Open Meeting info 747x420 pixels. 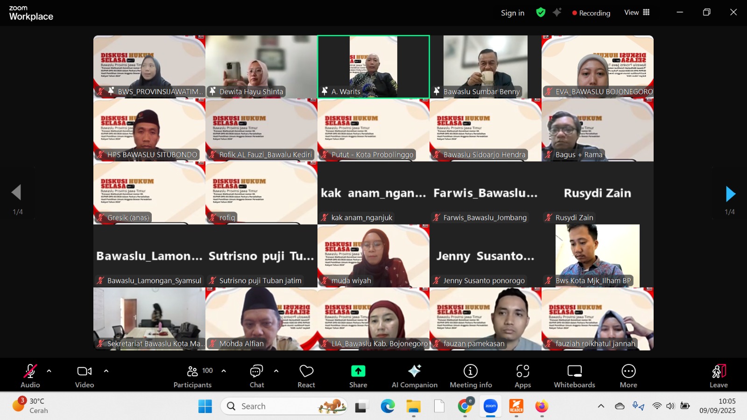471,376
